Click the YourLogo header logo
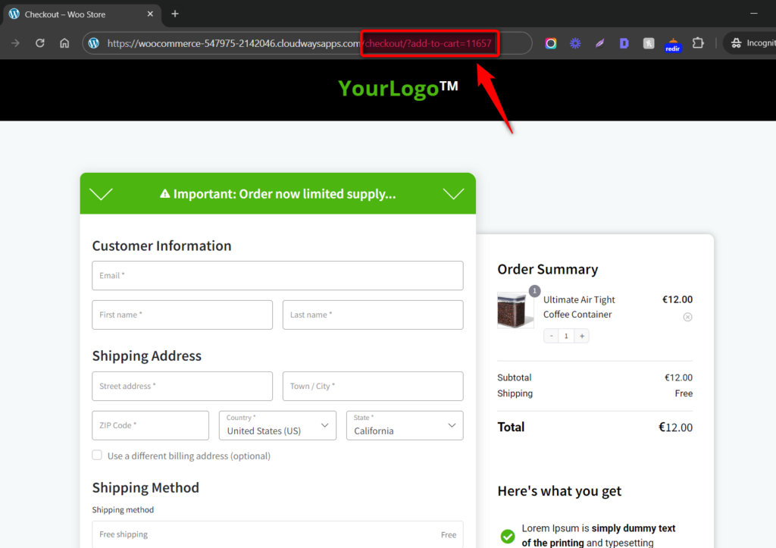776x548 pixels. tap(399, 88)
